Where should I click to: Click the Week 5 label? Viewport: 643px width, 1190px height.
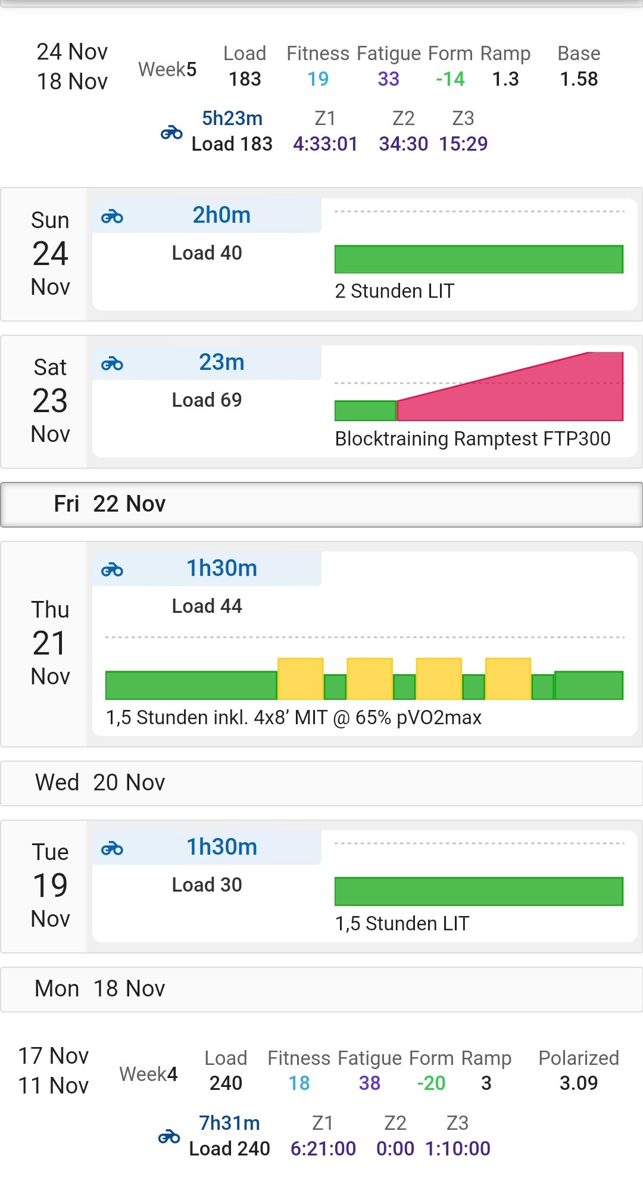click(167, 70)
